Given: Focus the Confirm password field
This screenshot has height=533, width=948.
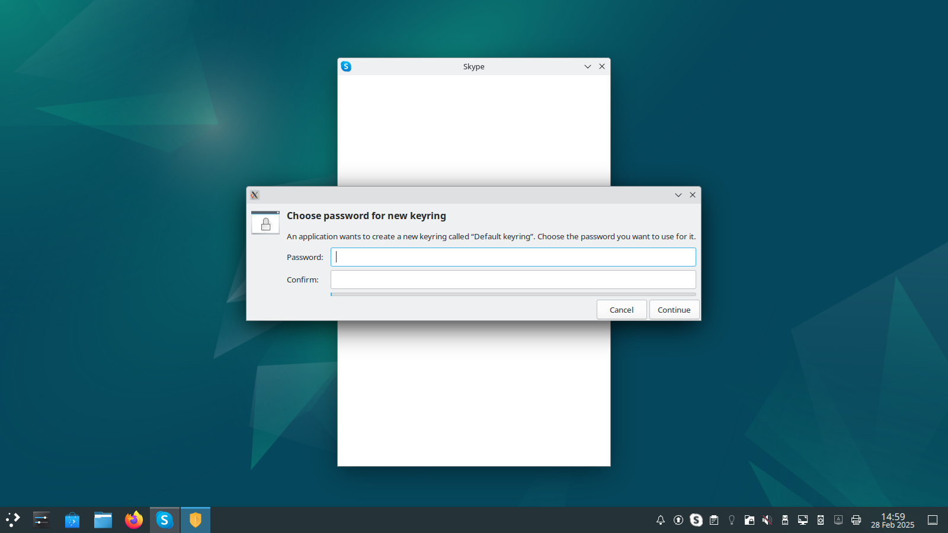Looking at the screenshot, I should click(x=513, y=280).
